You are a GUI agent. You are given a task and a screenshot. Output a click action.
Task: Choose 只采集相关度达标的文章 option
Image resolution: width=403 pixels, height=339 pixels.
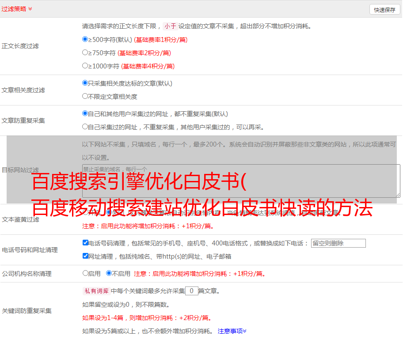pyautogui.click(x=85, y=83)
